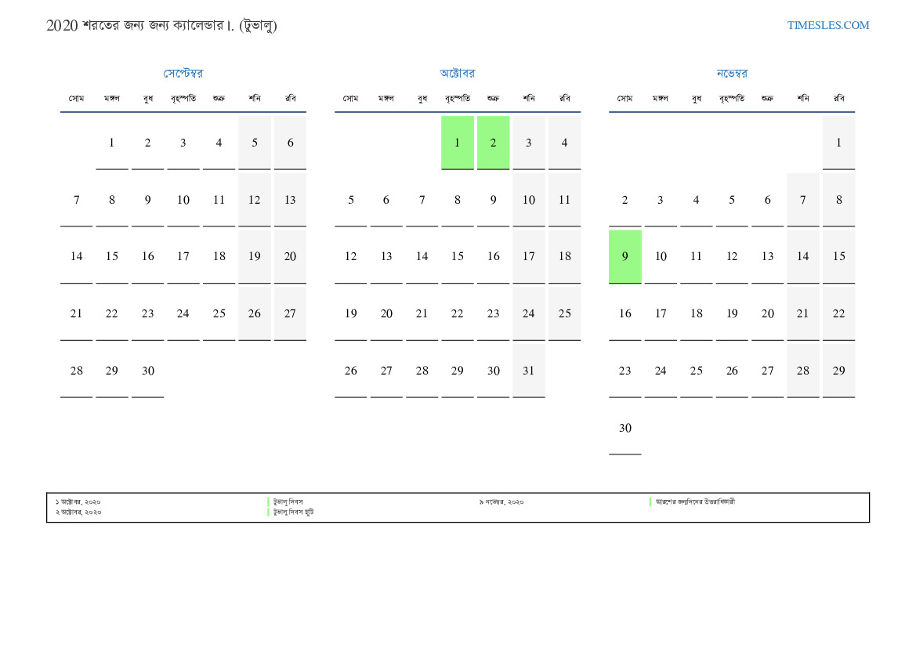Click টুভালু দিবস holiday legend entry
916x648 pixels.
point(288,502)
